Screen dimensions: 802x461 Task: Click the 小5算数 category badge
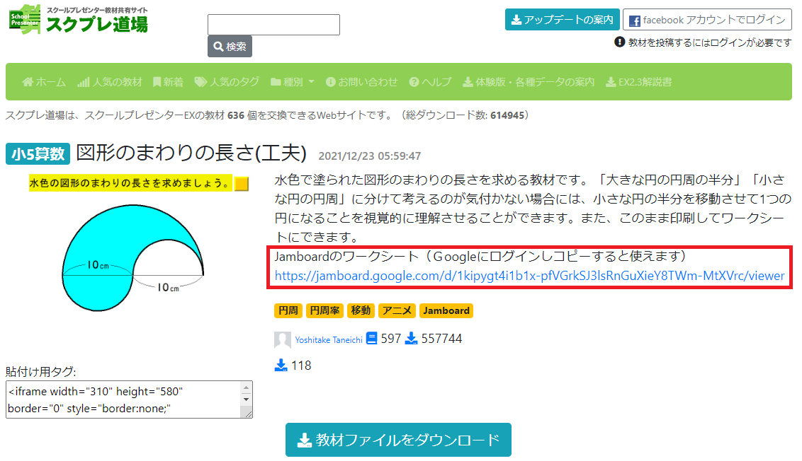tap(38, 153)
